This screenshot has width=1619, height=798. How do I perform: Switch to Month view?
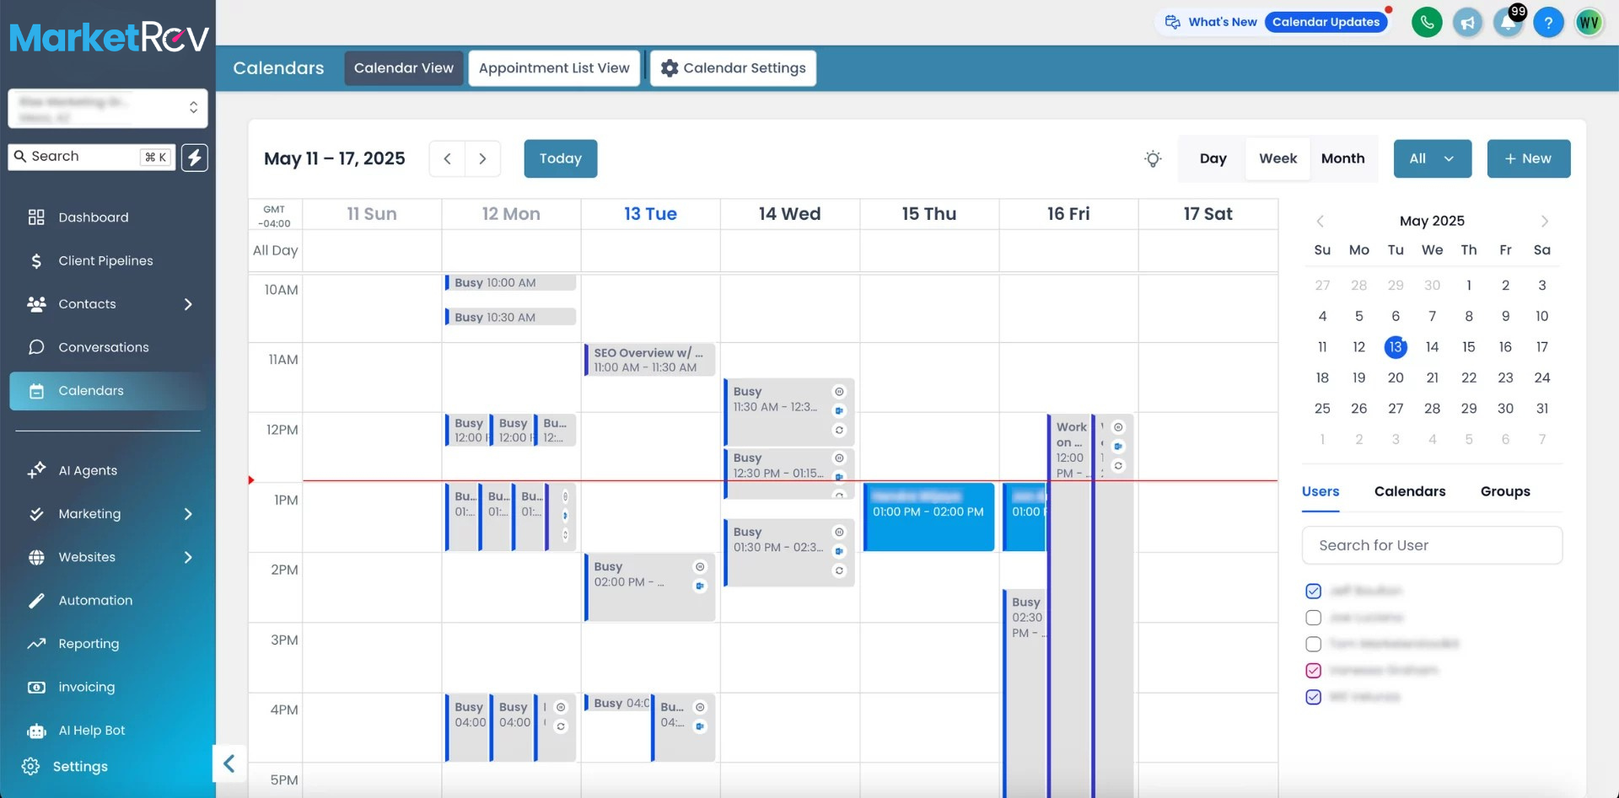pos(1342,158)
